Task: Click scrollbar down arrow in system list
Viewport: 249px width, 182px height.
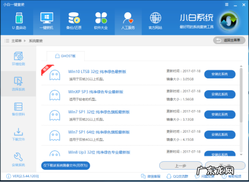Action: [x=241, y=155]
